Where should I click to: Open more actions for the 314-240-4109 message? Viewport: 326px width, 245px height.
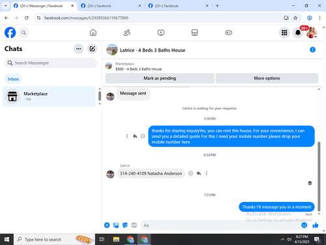tap(207, 173)
